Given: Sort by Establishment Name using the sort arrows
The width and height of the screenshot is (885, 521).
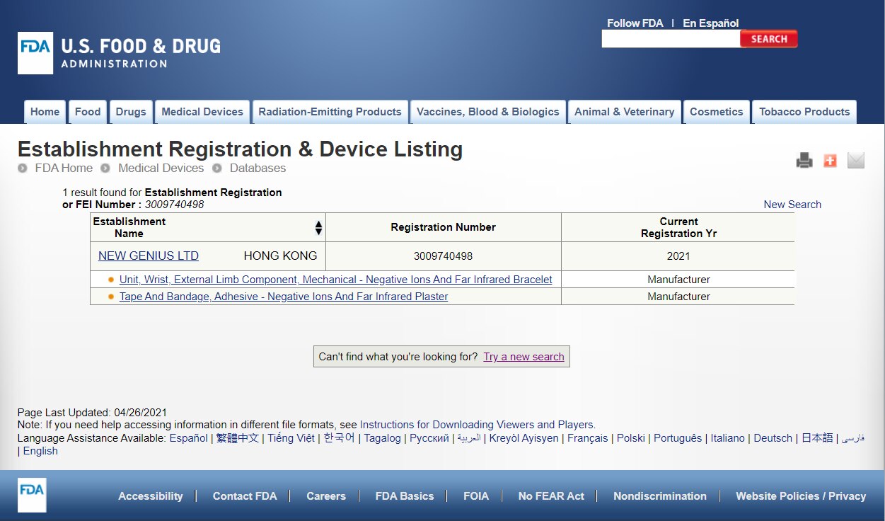Looking at the screenshot, I should tap(318, 227).
